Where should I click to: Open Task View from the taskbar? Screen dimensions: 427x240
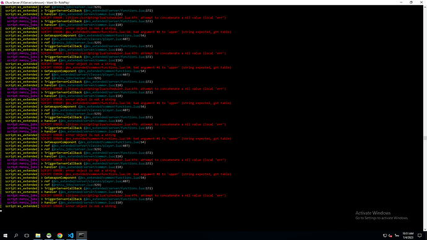click(x=27, y=236)
